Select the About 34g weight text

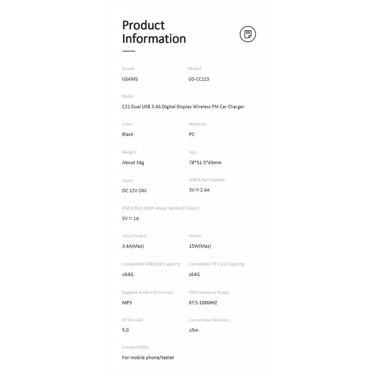133,163
